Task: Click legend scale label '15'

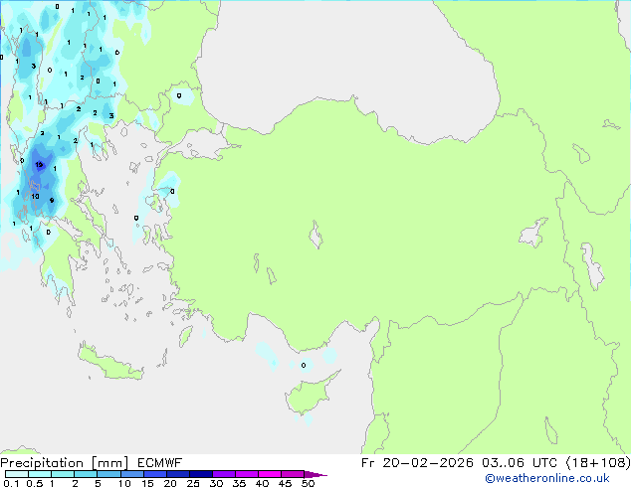Action: coord(147,483)
